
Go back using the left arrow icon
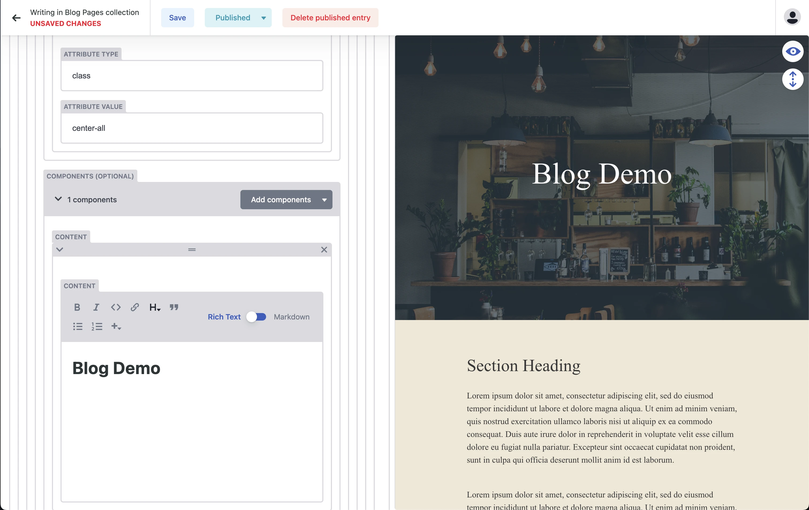tap(16, 18)
